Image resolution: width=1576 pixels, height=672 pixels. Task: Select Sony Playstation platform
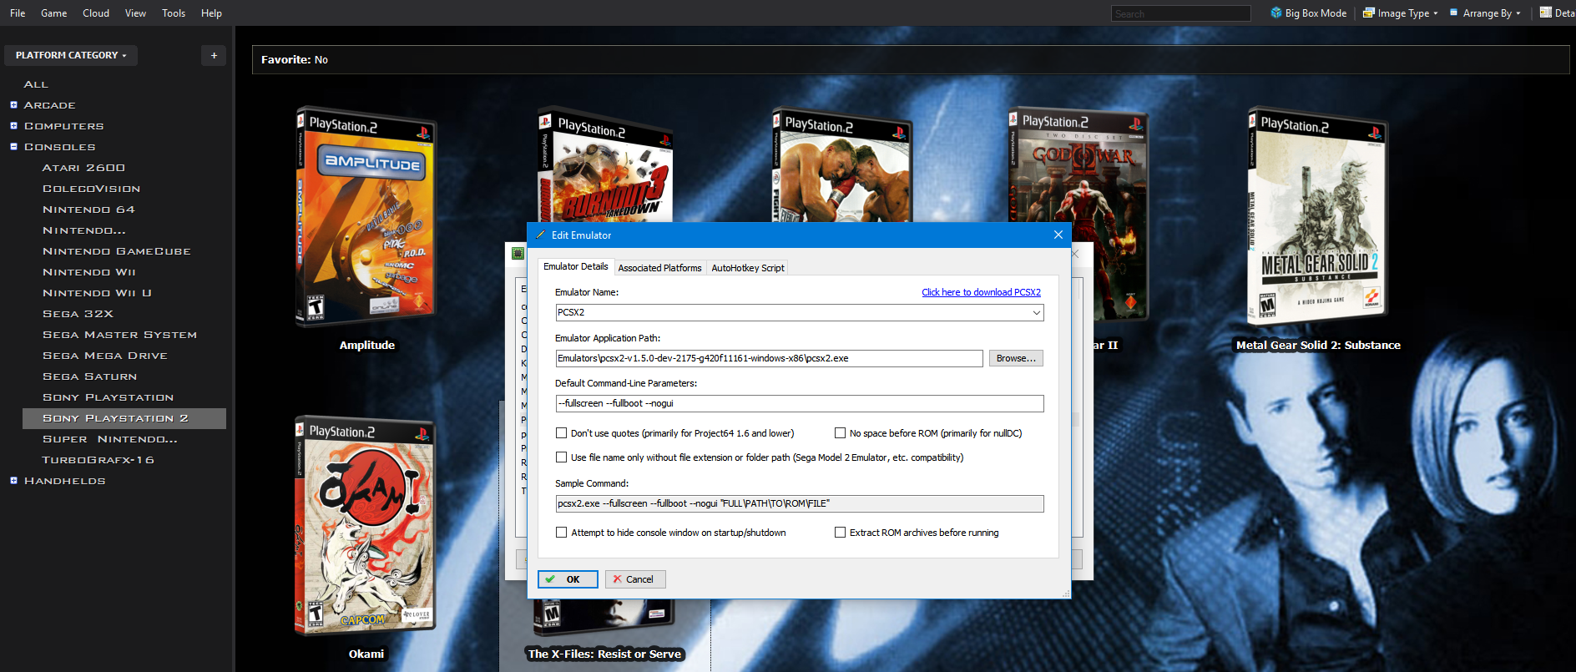coord(108,397)
